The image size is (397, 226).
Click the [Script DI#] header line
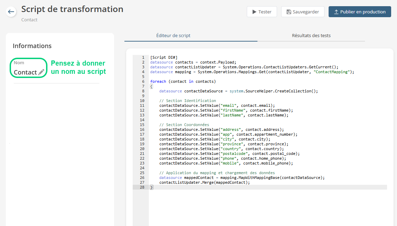point(164,57)
